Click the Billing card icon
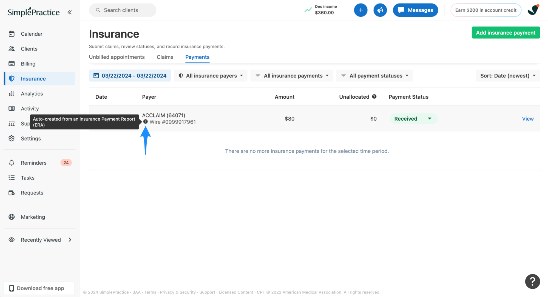Screen dimensions: 548x297 click(12, 64)
